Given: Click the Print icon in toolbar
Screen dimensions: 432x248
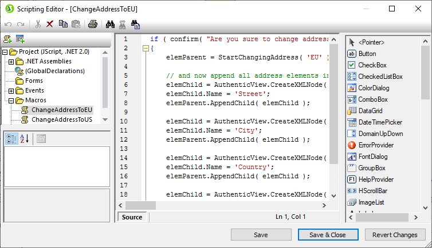Looking at the screenshot, I should 92,24.
